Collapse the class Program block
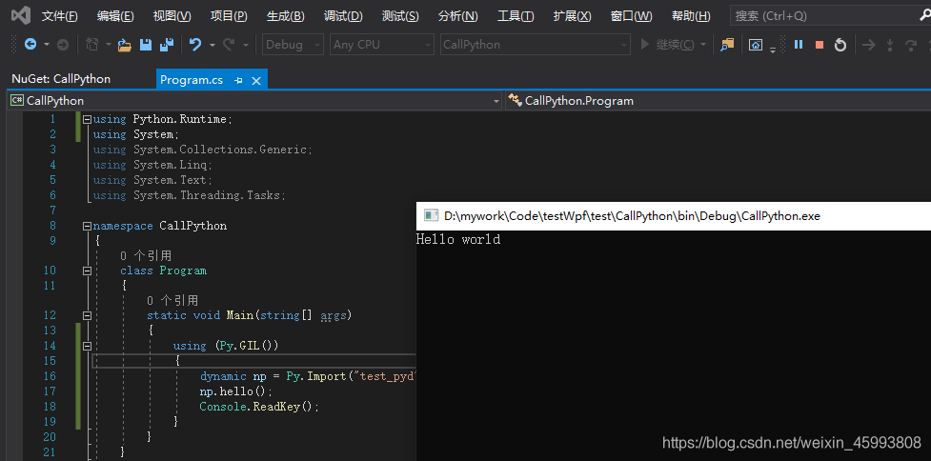Screen dimensions: 931x461 coord(88,271)
